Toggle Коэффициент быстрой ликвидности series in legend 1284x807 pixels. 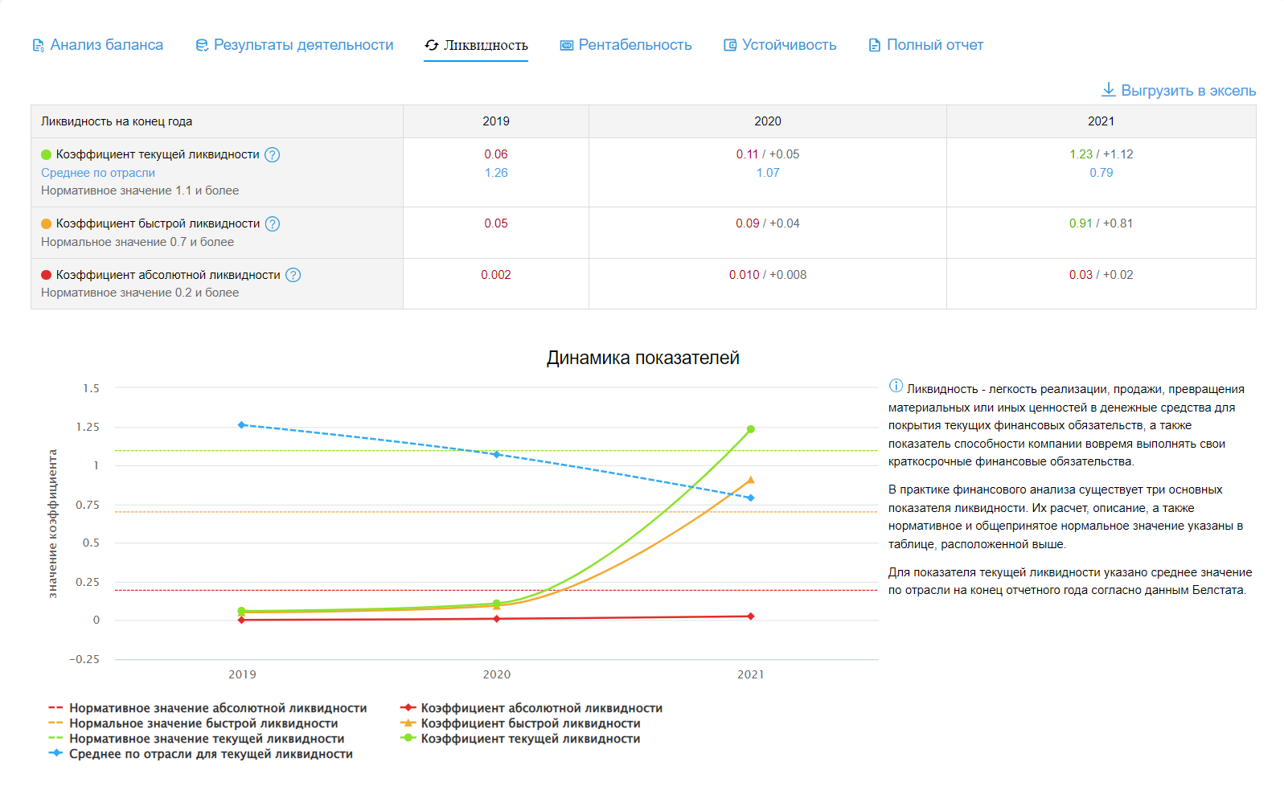click(530, 723)
